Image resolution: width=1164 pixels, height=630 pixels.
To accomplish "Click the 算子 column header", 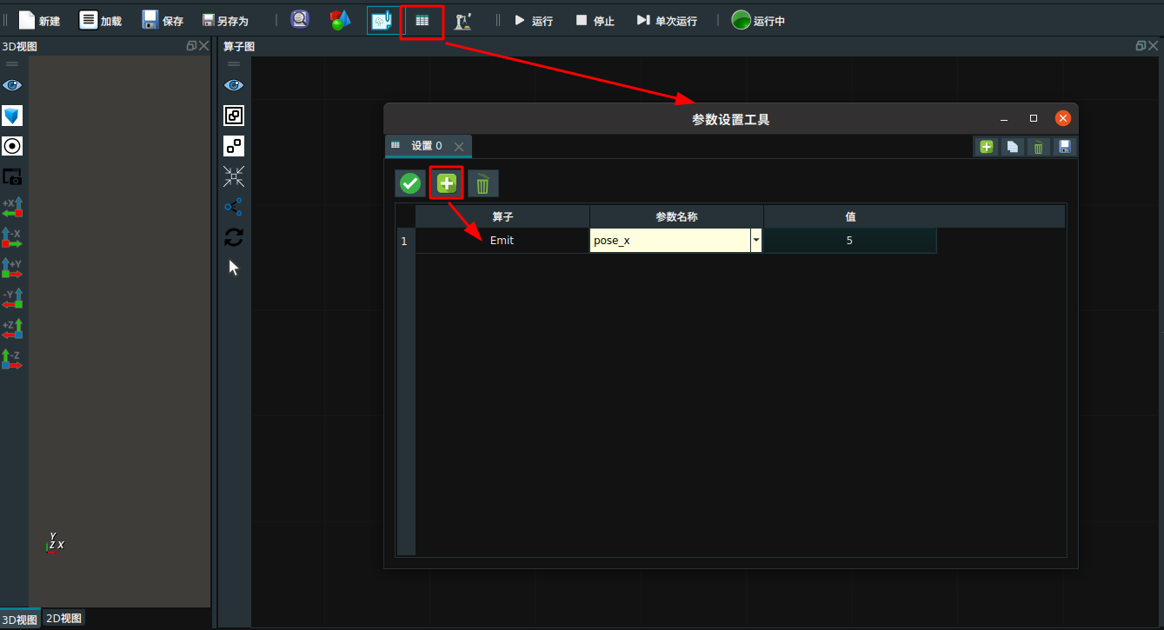I will click(x=502, y=216).
